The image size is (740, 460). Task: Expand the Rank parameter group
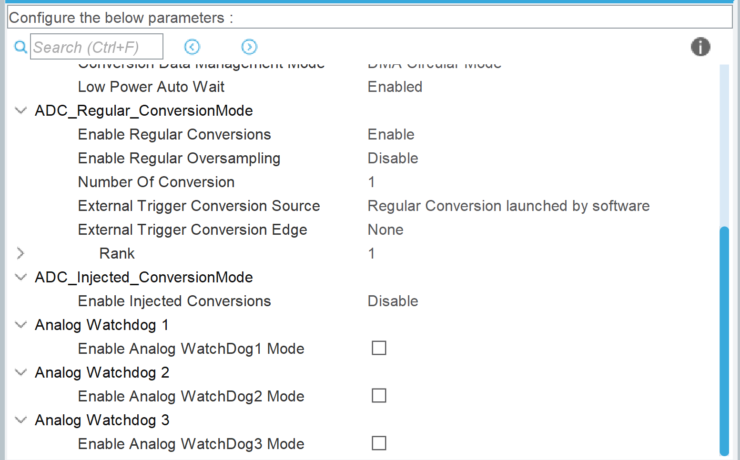pyautogui.click(x=20, y=253)
